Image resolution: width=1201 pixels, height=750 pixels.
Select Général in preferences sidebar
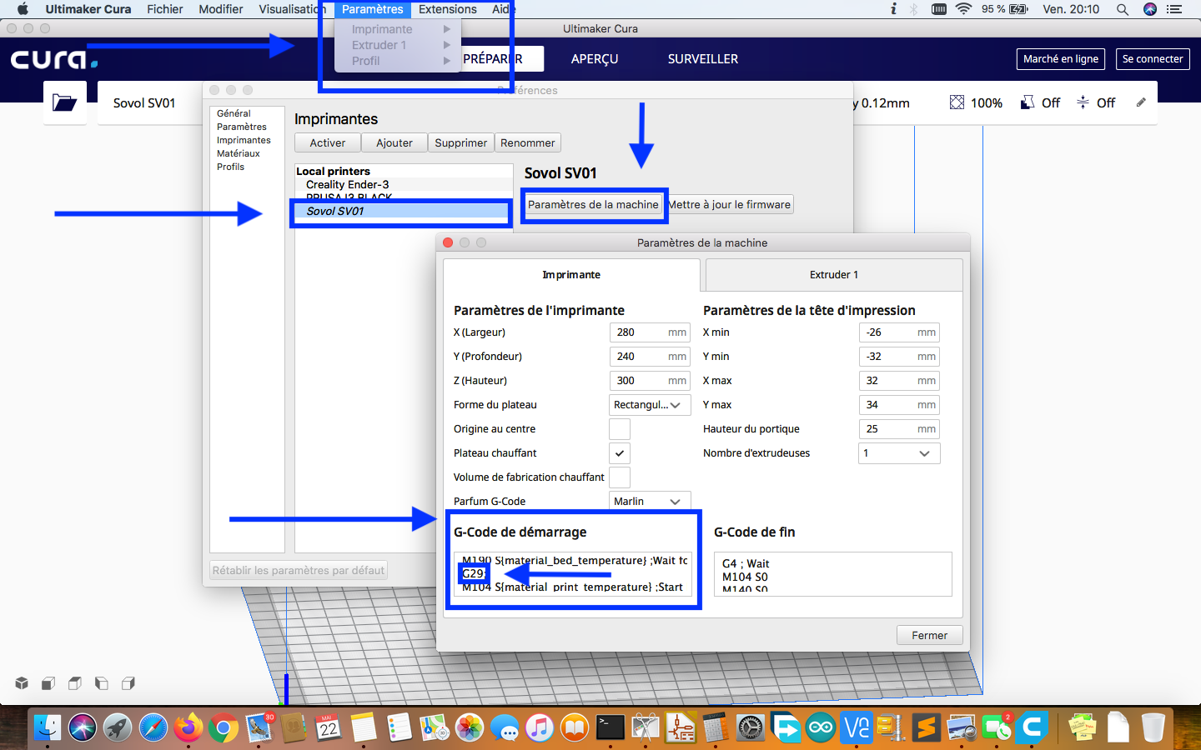coord(234,113)
